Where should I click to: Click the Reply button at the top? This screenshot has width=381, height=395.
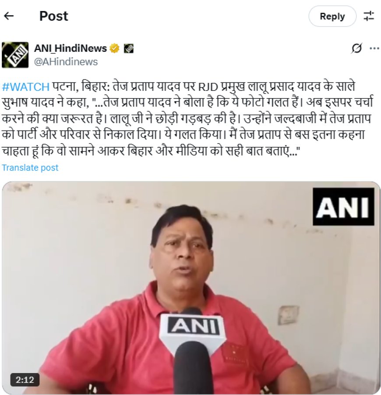(332, 16)
